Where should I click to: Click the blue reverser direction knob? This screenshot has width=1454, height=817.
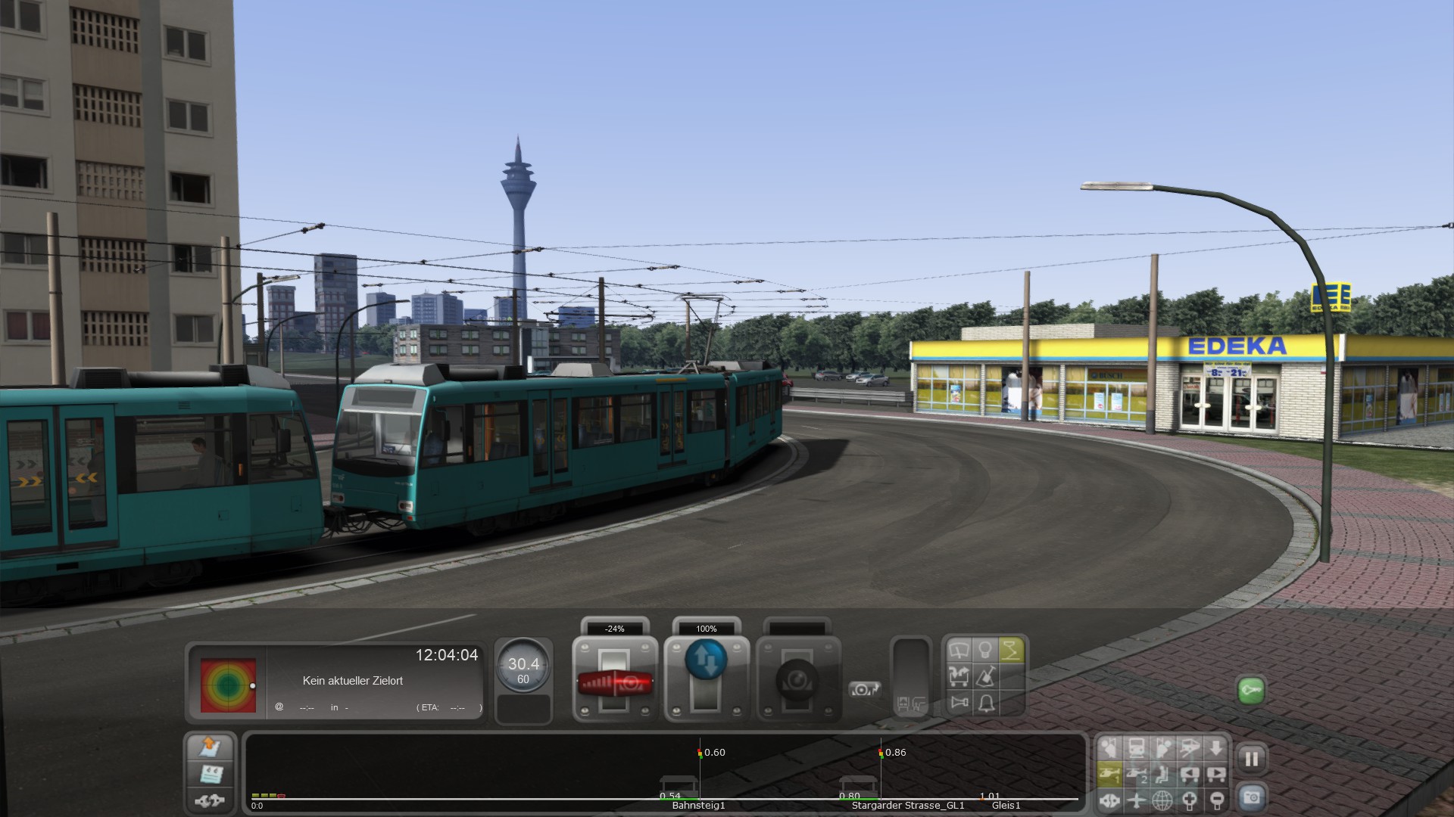[x=706, y=660]
